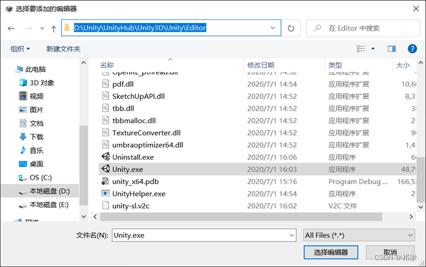The image size is (426, 267).
Task: Click the Program Debug type cell
Action: pos(358,182)
